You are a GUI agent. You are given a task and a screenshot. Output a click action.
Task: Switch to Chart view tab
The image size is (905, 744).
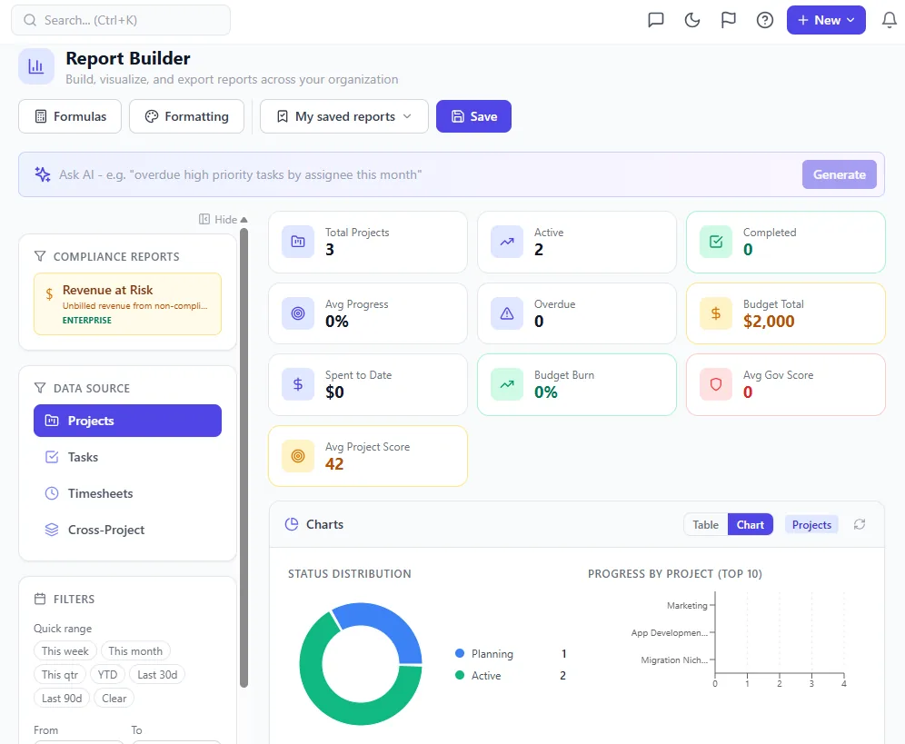[750, 525]
